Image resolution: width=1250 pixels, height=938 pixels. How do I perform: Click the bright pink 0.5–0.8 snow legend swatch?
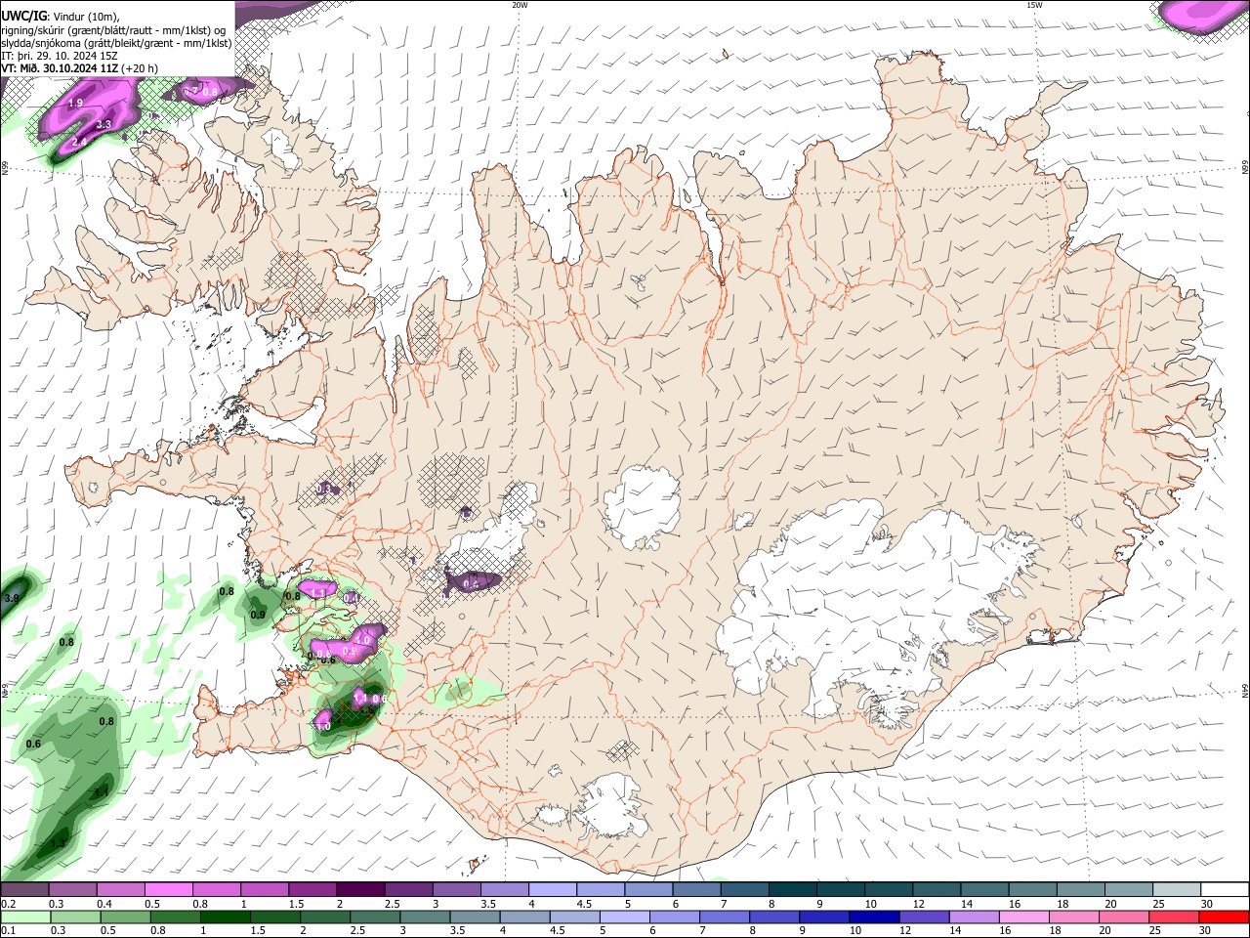[x=168, y=890]
